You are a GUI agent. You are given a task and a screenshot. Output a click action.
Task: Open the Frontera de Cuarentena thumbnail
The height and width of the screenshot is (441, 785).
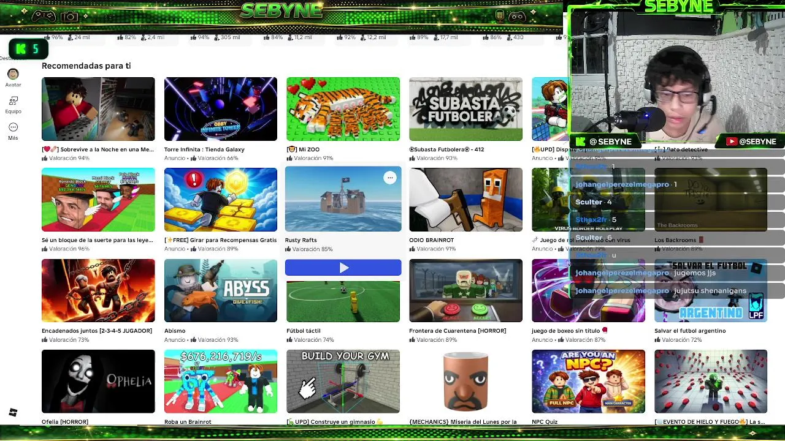466,290
